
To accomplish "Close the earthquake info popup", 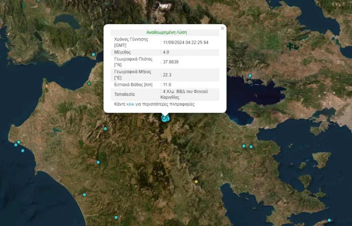I will click(222, 29).
